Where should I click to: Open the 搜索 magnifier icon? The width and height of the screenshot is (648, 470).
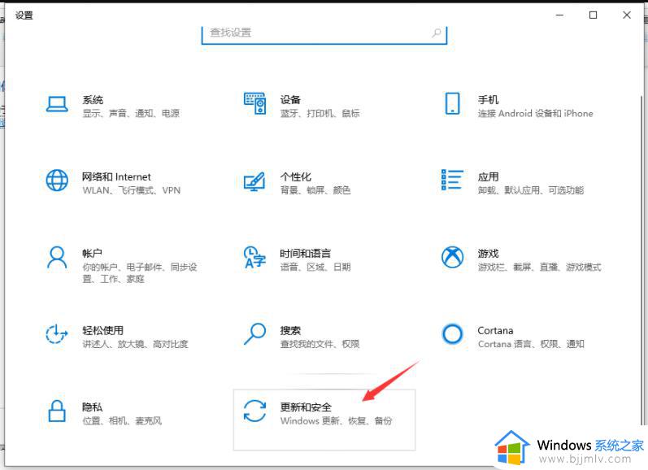[x=254, y=334]
